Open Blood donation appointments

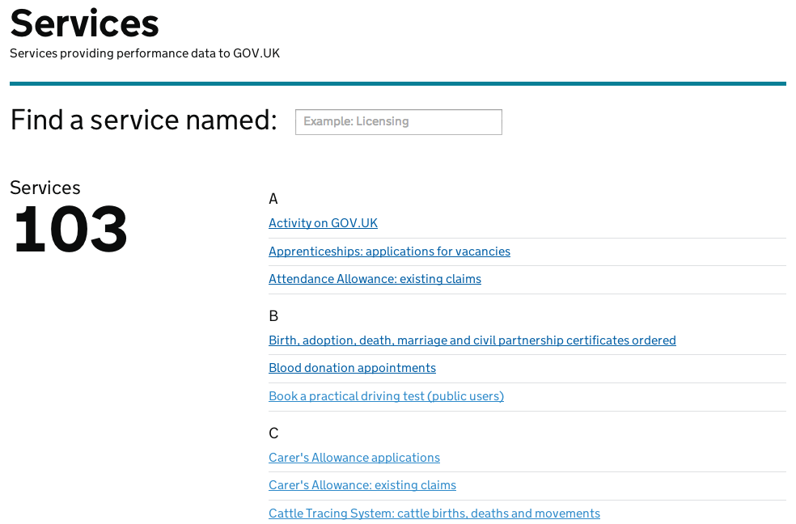tap(353, 368)
